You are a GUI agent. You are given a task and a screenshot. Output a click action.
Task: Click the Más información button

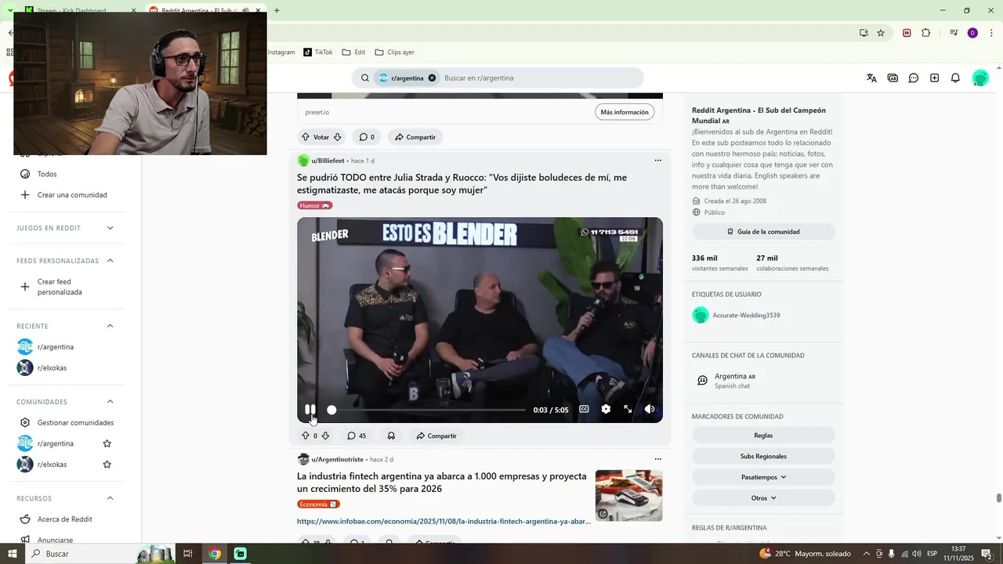(625, 112)
